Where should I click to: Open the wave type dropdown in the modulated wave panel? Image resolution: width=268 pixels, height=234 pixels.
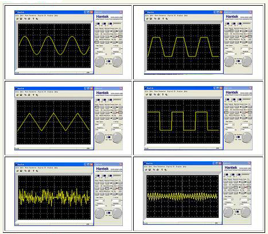228,200
